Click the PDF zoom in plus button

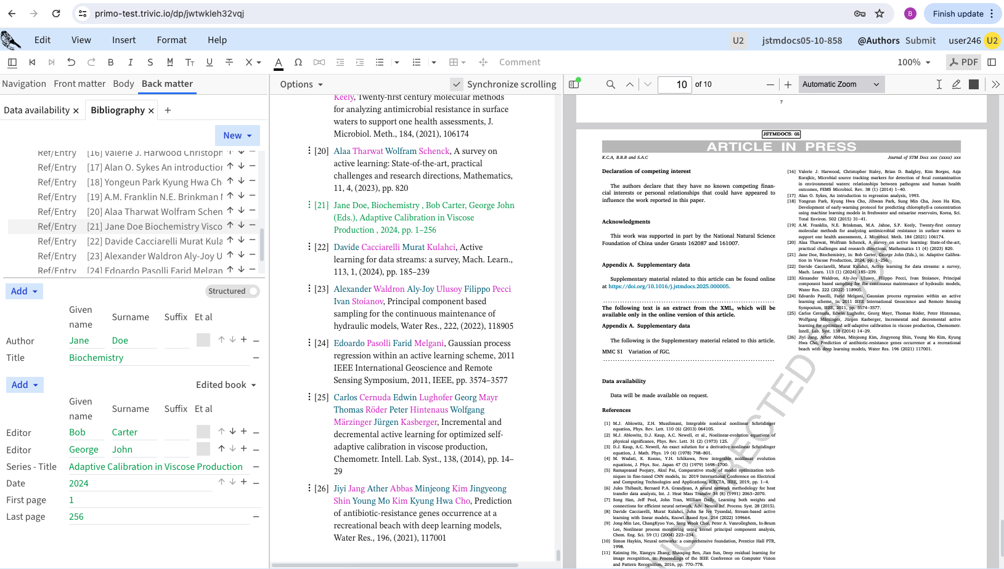788,84
